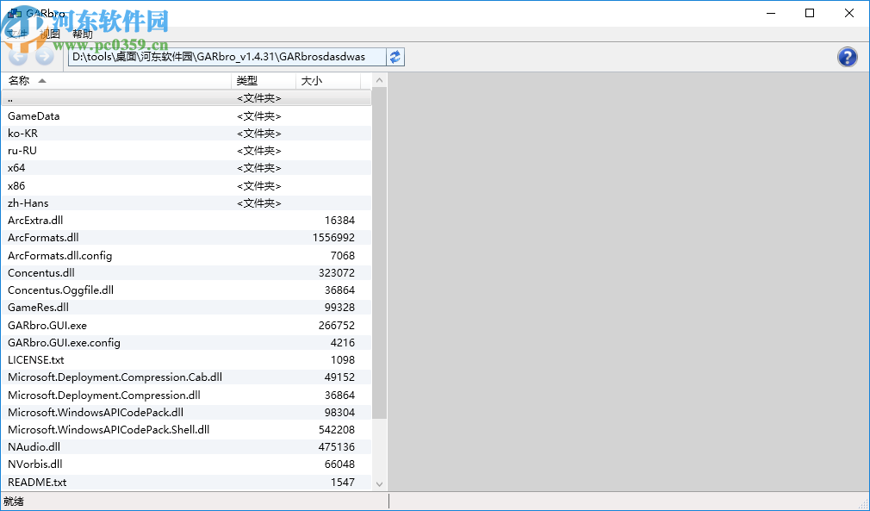Select Microsoft.WindowsAPICodePack.dll file

(x=186, y=413)
